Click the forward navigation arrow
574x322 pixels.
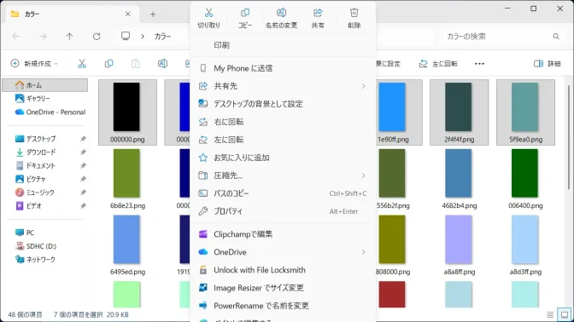pos(43,36)
